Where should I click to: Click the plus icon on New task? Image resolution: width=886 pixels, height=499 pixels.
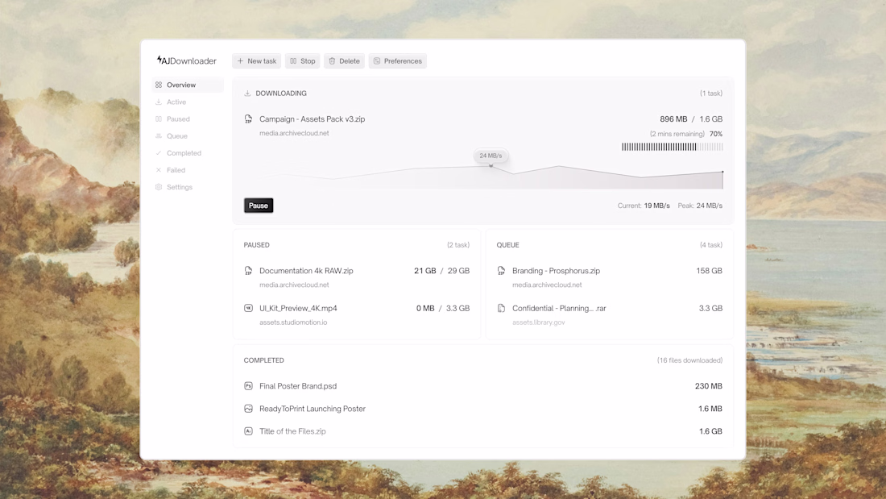tap(240, 61)
